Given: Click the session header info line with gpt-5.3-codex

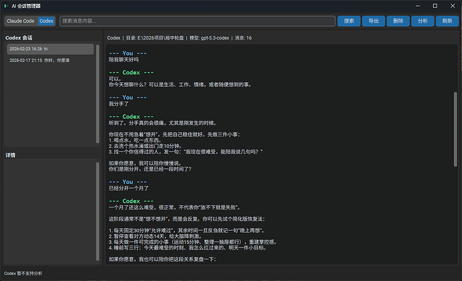Looking at the screenshot, I should coord(179,38).
